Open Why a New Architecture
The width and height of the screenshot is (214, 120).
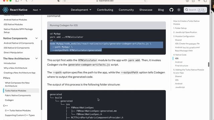(x=15, y=68)
